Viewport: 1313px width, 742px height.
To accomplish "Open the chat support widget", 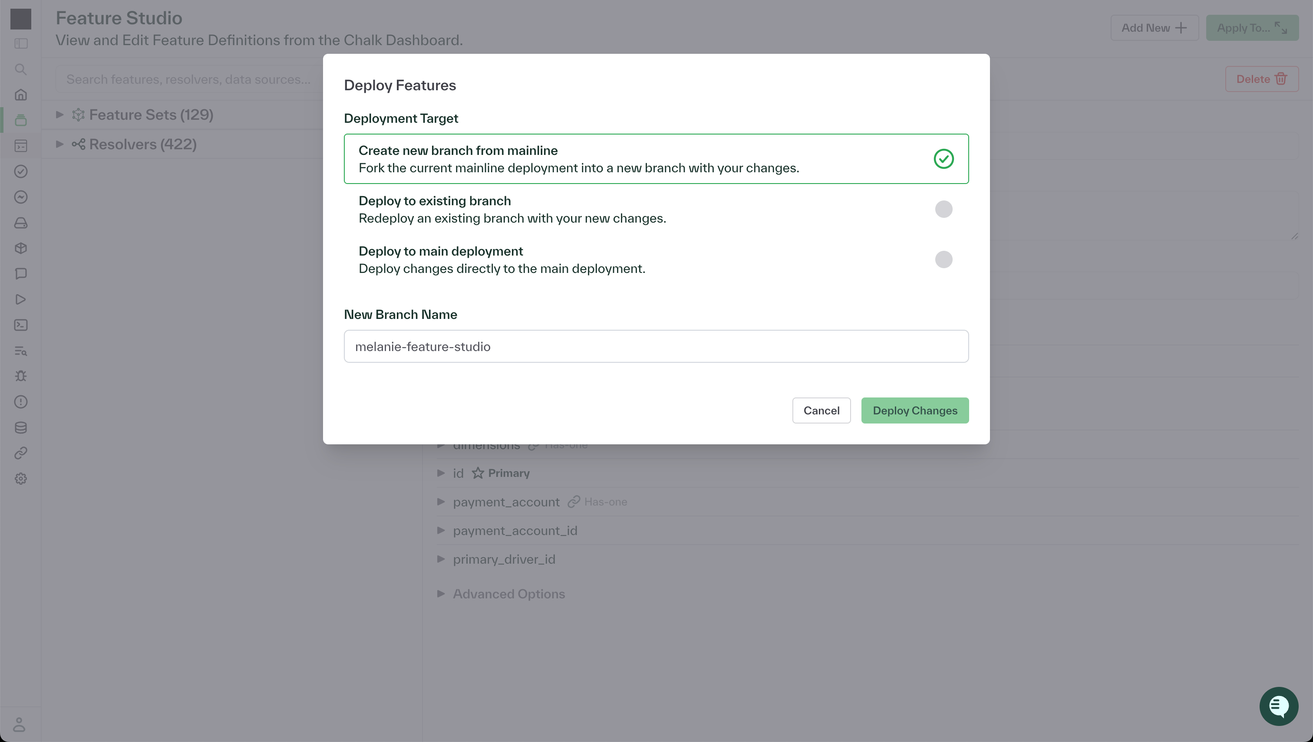I will click(1278, 706).
